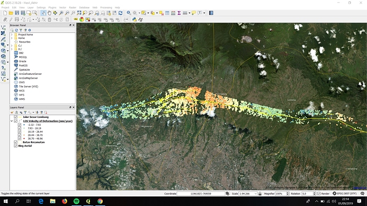
Task: Click the Coordinate input field
Action: [201, 194]
